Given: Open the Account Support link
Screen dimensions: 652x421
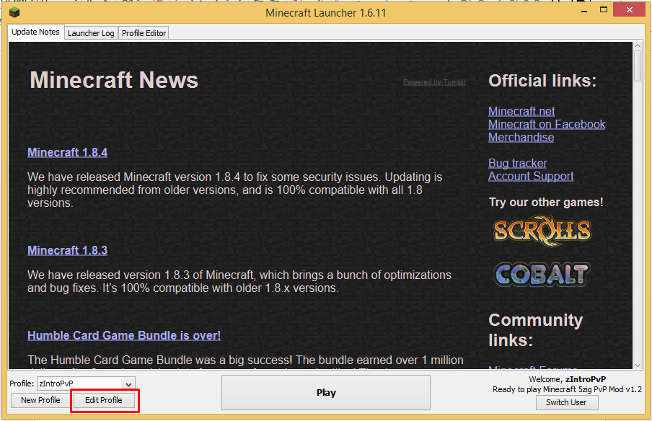Looking at the screenshot, I should pos(531,176).
